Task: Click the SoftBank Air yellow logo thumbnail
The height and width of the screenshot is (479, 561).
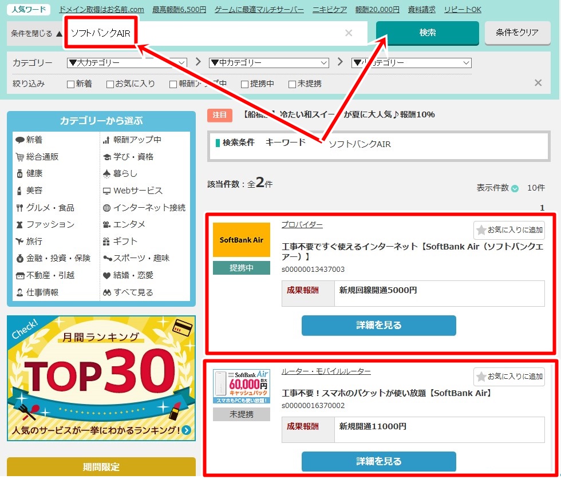Action: coord(242,240)
